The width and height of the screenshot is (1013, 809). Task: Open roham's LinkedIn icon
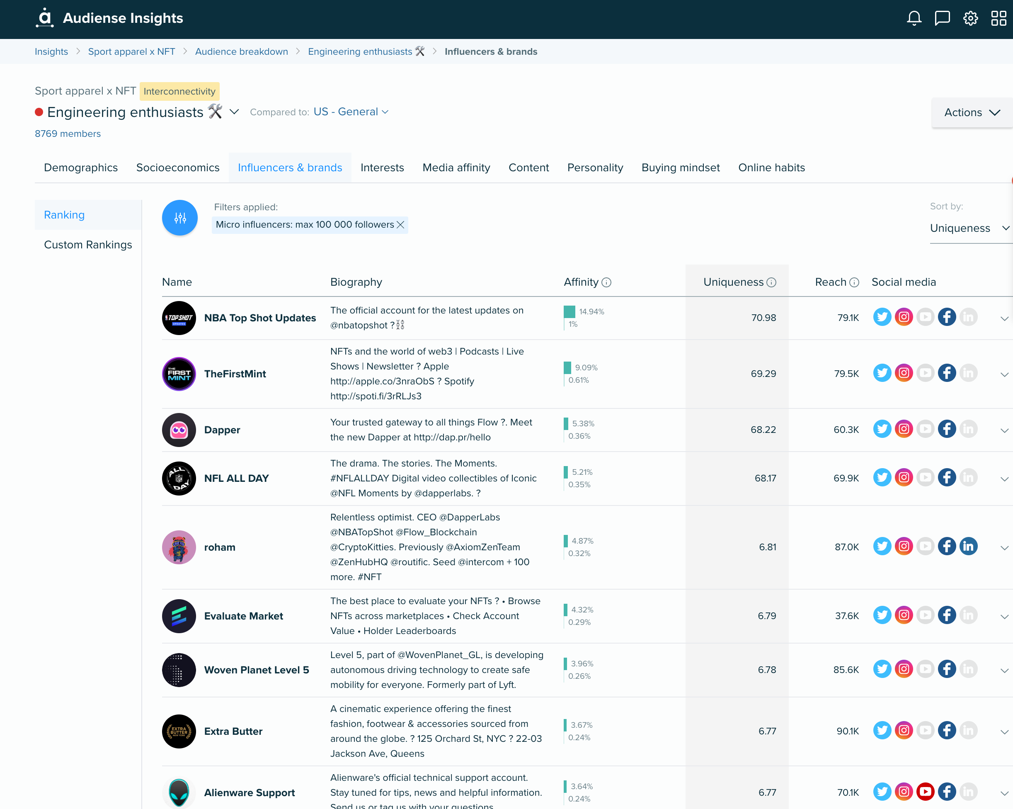968,546
